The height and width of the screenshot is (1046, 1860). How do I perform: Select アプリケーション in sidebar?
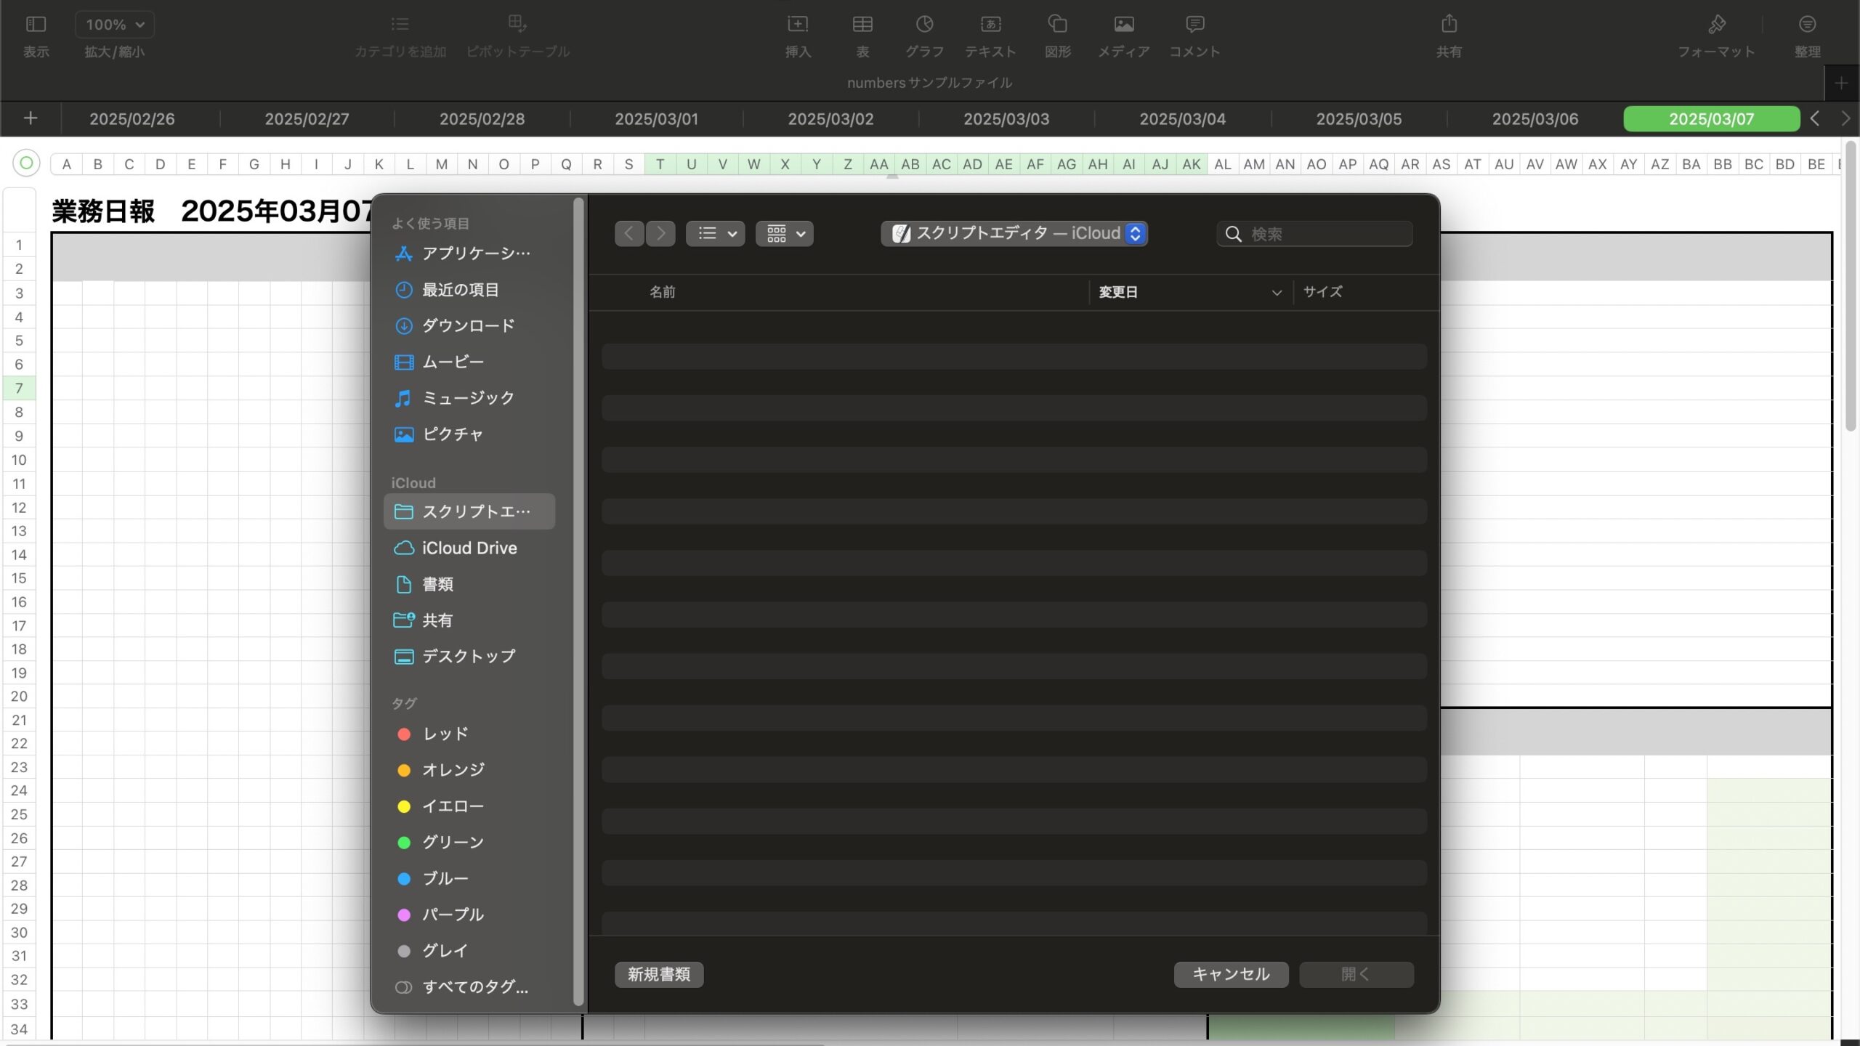pos(469,254)
